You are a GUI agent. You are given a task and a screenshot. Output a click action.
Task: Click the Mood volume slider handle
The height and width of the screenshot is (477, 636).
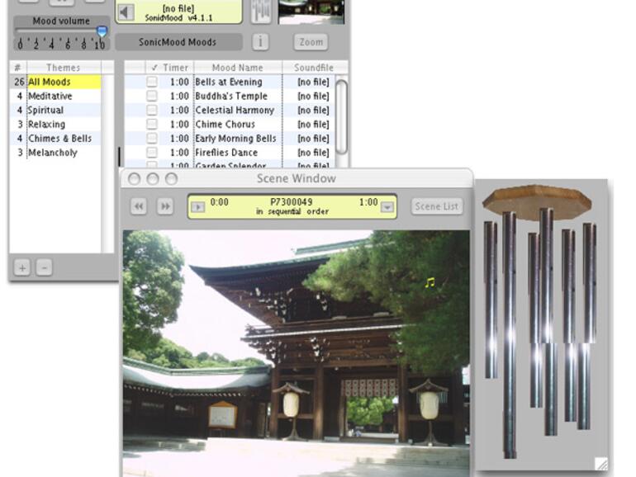pos(102,31)
